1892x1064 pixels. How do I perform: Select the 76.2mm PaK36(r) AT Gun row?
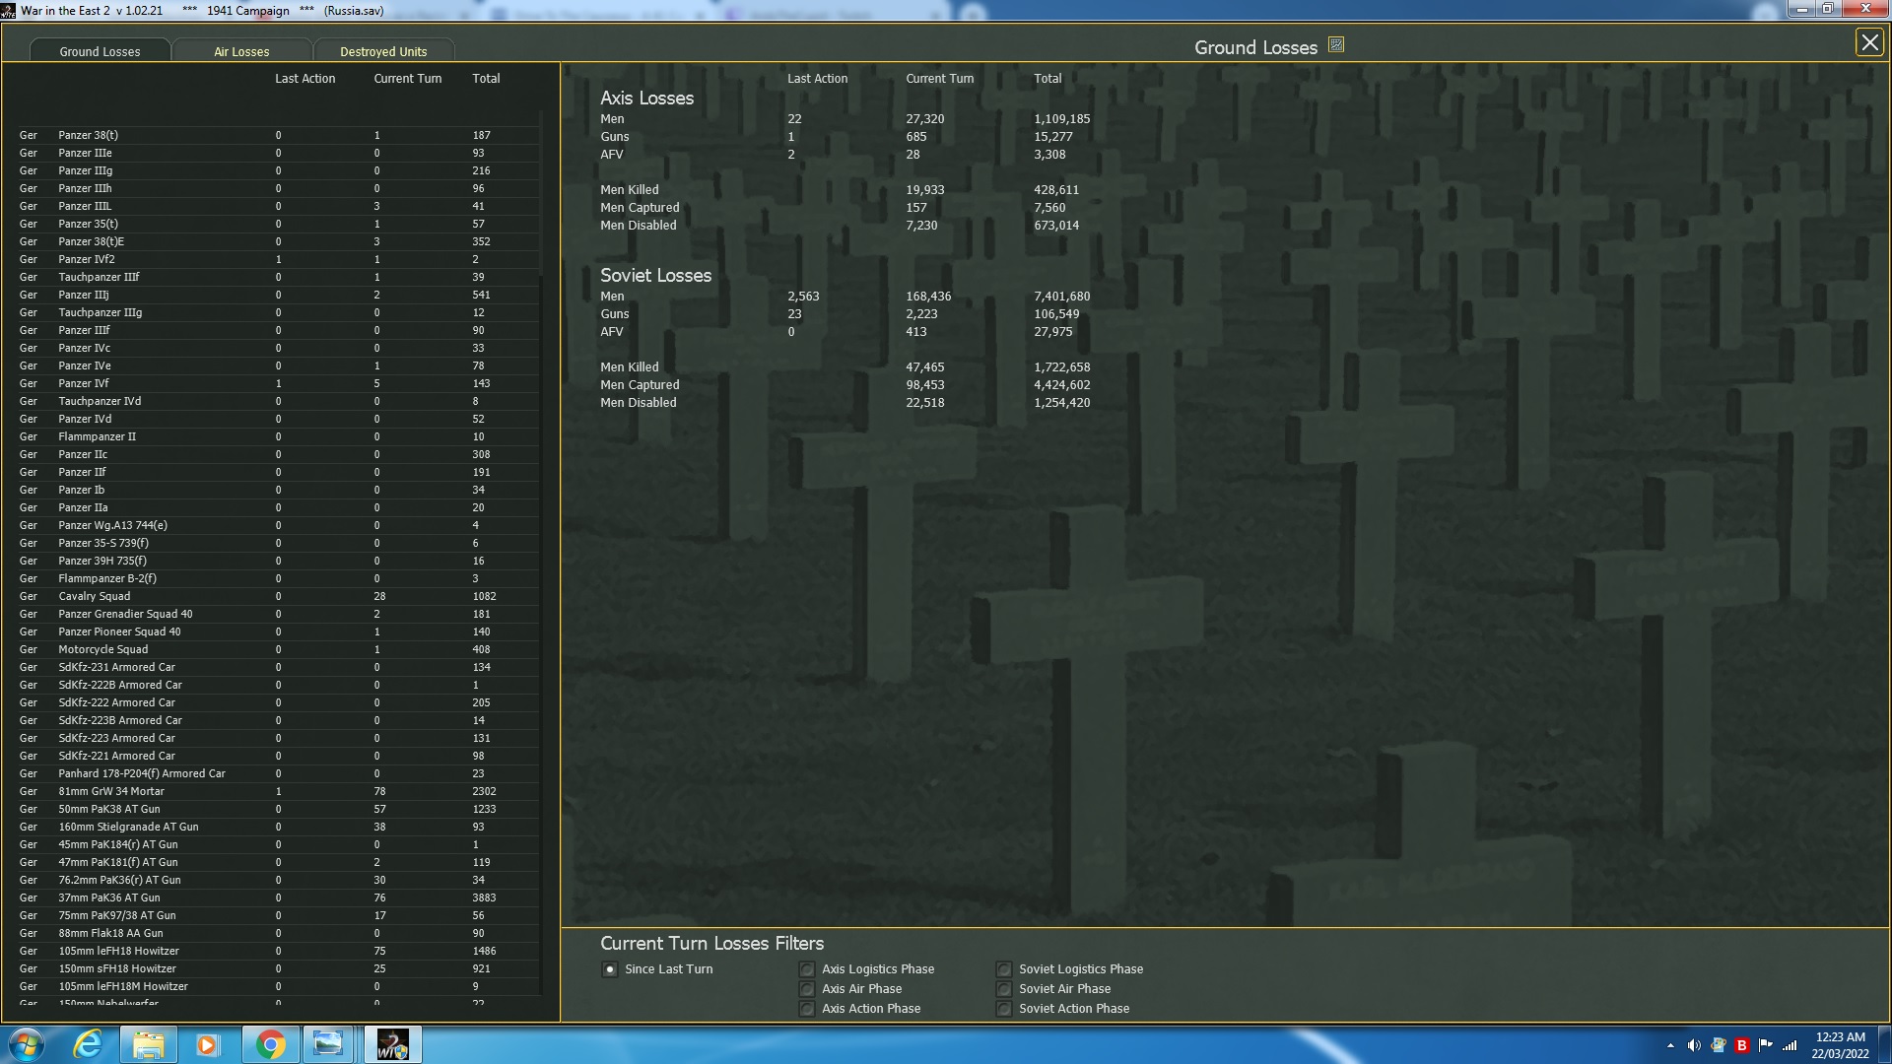pyautogui.click(x=278, y=881)
